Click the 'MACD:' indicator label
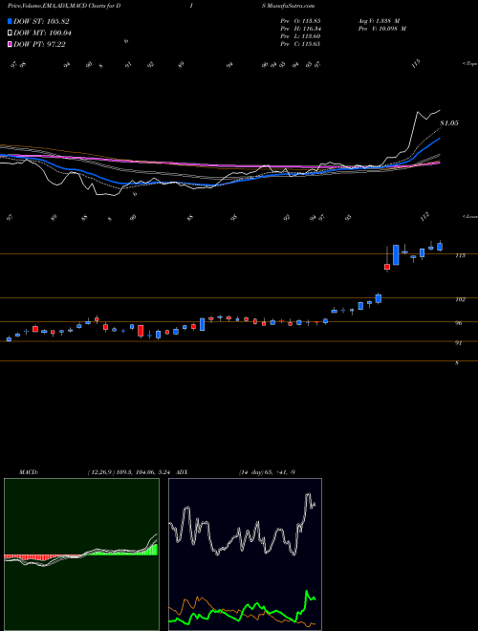 click(29, 472)
